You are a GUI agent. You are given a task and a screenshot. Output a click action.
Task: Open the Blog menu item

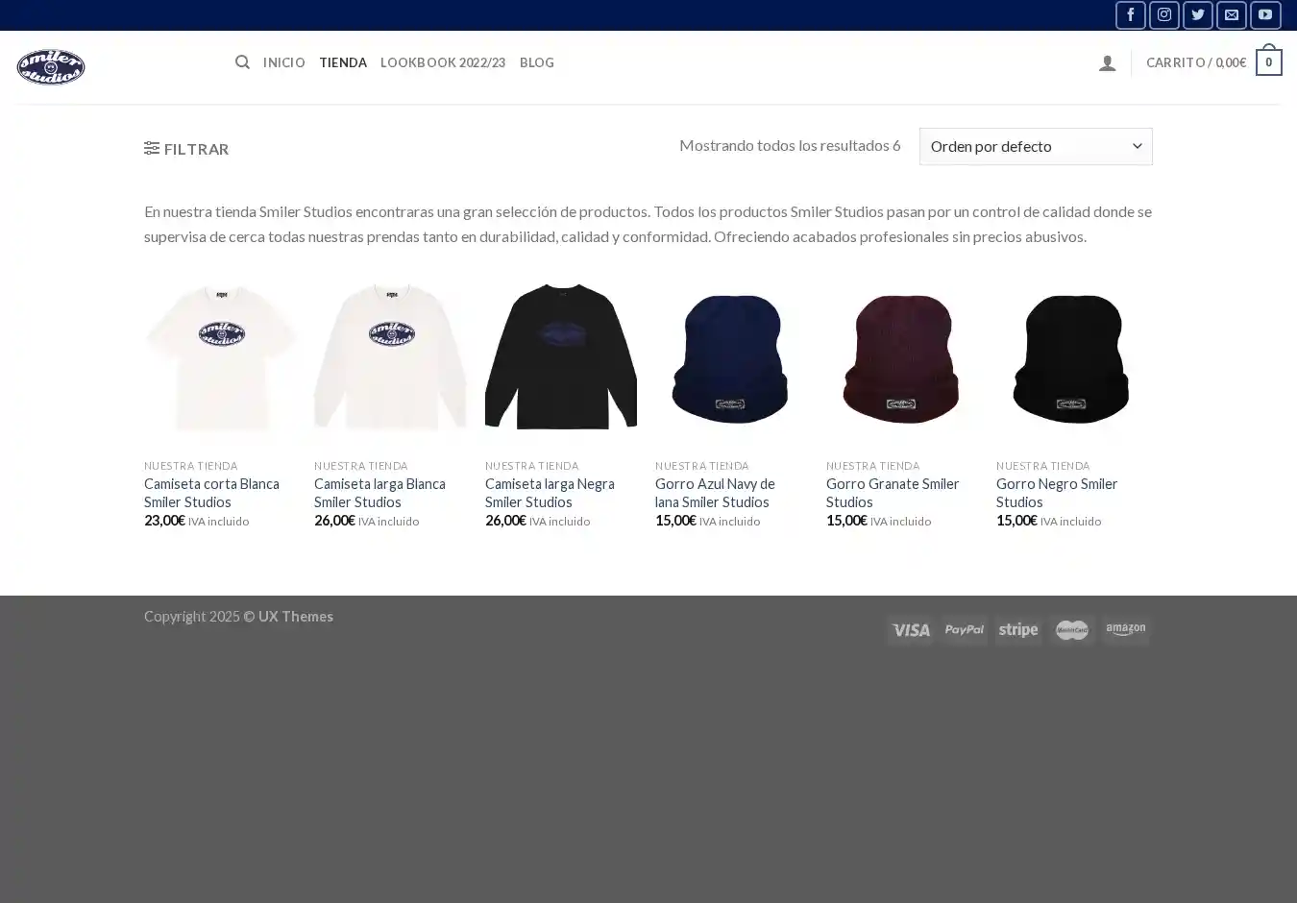point(536,62)
